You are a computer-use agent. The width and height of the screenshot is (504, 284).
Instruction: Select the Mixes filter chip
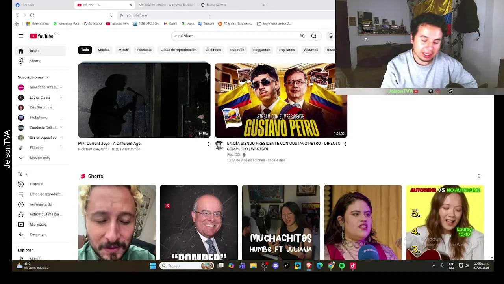[x=123, y=50]
